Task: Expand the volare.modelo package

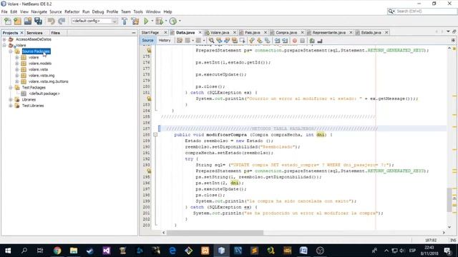Action: 17,64
